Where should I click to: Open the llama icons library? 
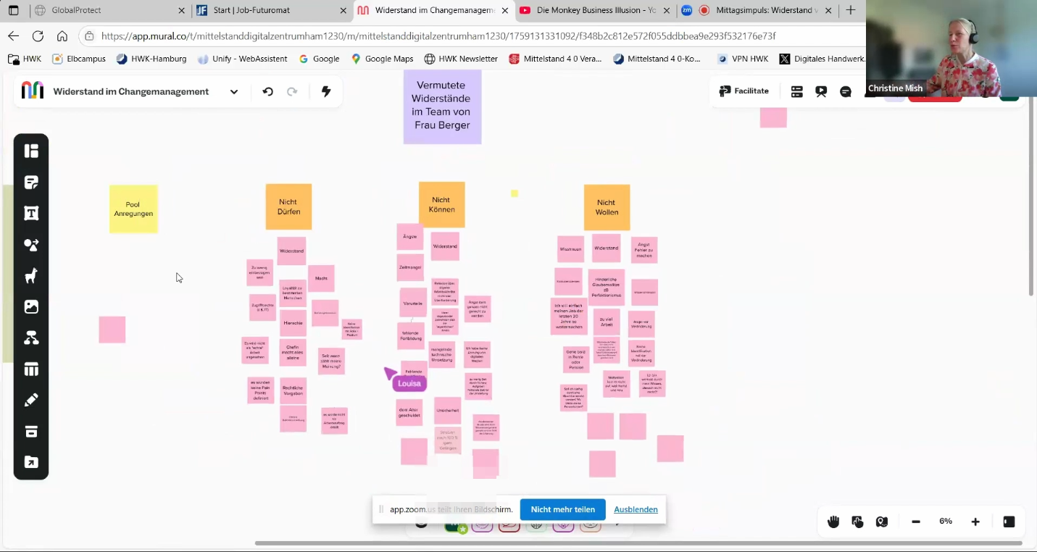31,276
